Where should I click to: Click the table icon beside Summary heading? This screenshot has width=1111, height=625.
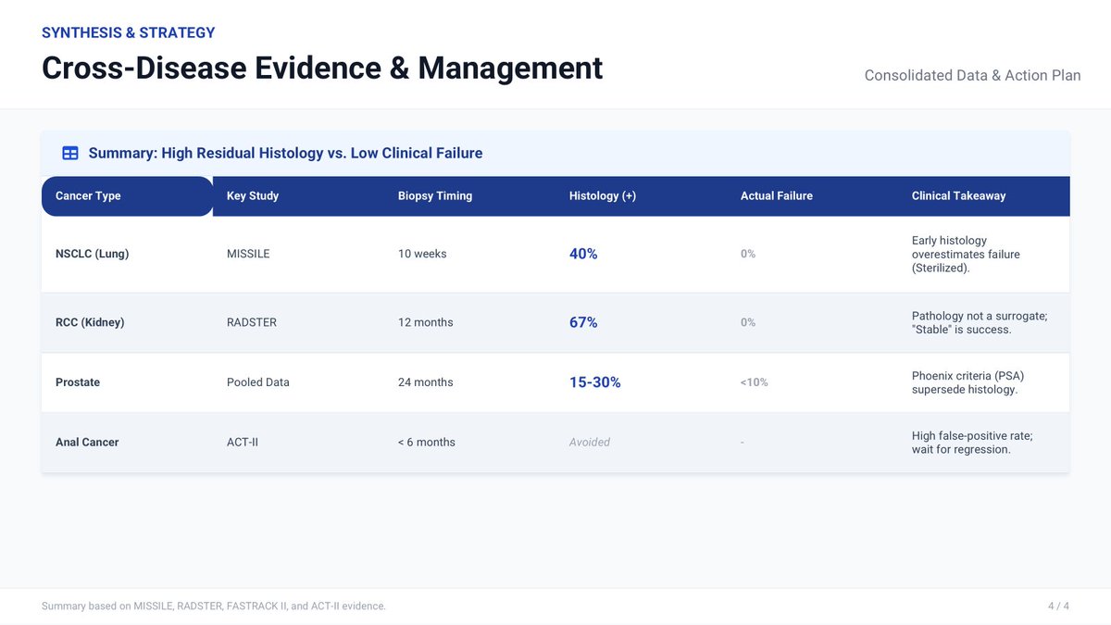click(70, 153)
